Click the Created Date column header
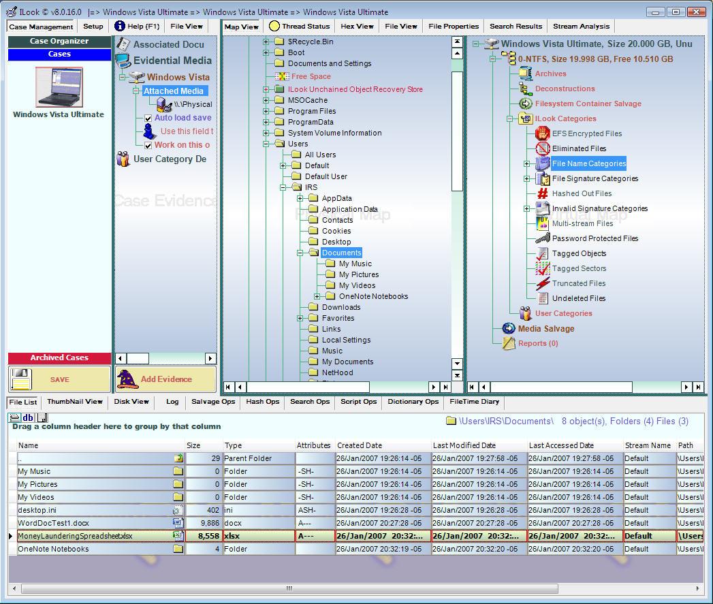Viewport: 713px width, 604px height. tap(383, 446)
